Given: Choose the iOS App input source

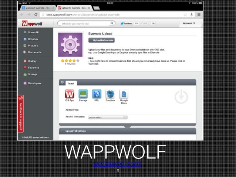Looking at the screenshot, I should point(70,95).
